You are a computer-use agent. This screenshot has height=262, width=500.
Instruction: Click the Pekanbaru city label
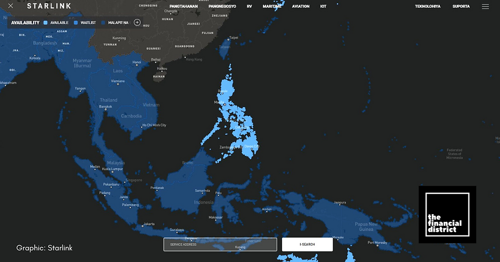pos(111,184)
